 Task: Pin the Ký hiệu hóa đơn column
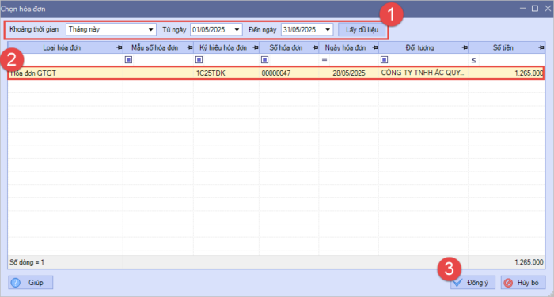[x=256, y=47]
